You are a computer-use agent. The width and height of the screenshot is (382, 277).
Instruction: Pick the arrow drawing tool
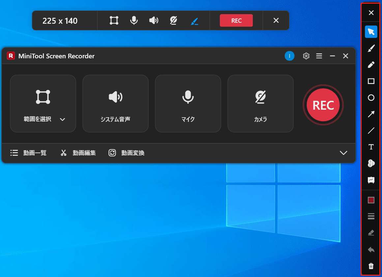coord(371,114)
